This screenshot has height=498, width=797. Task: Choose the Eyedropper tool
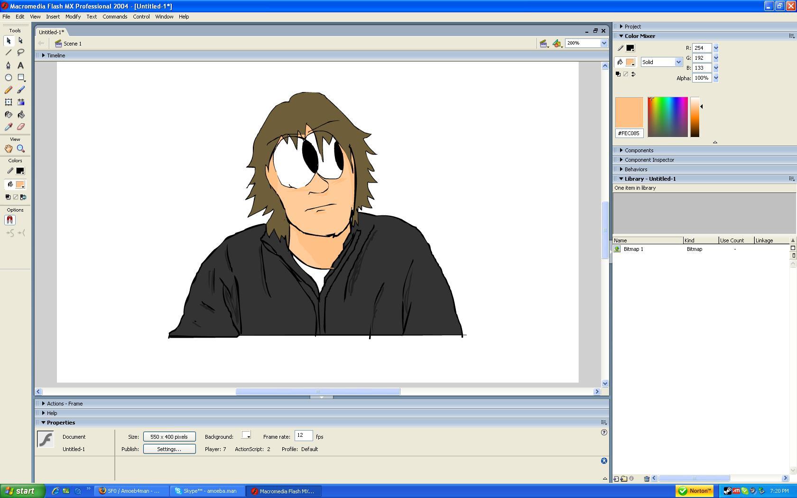9,127
